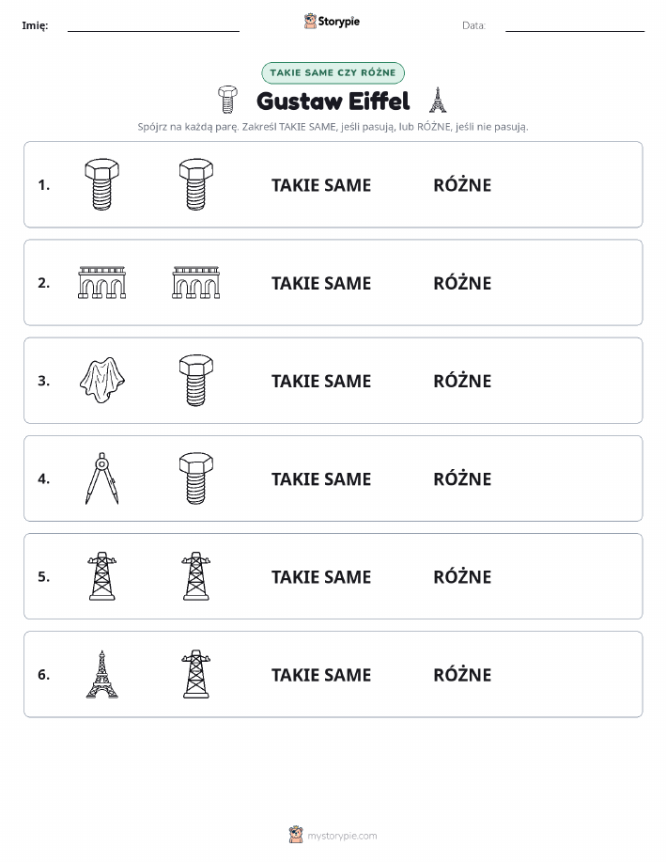
Task: Click the Eiffel Tower picture in row 6
Action: pyautogui.click(x=102, y=675)
